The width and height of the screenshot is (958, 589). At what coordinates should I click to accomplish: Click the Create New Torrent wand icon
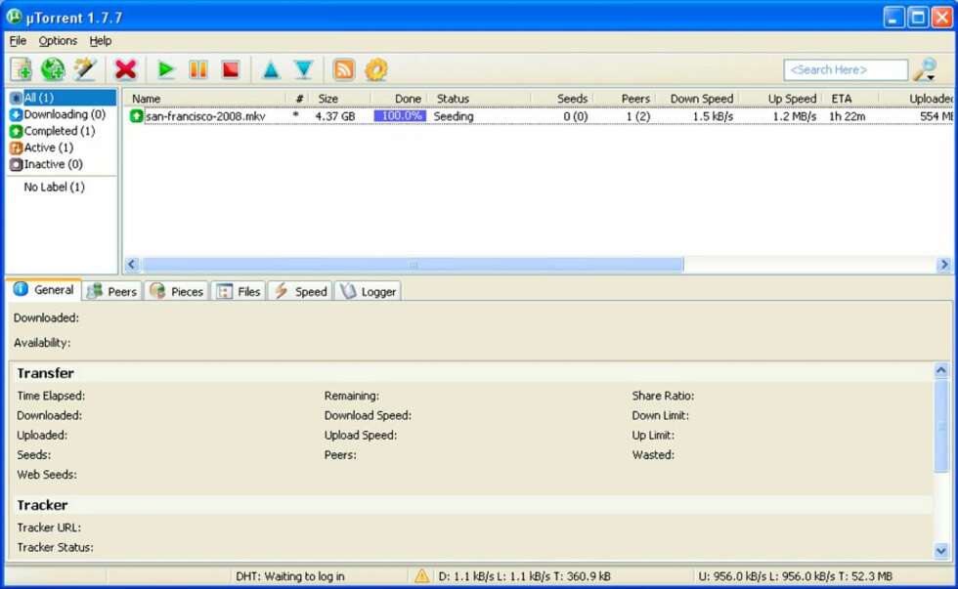(85, 69)
